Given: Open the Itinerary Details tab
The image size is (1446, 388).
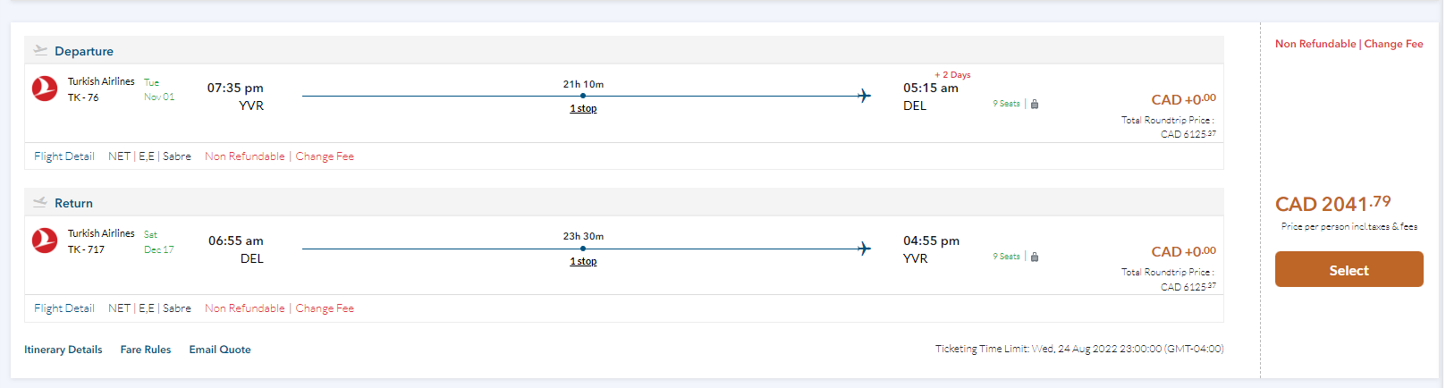Looking at the screenshot, I should 63,350.
